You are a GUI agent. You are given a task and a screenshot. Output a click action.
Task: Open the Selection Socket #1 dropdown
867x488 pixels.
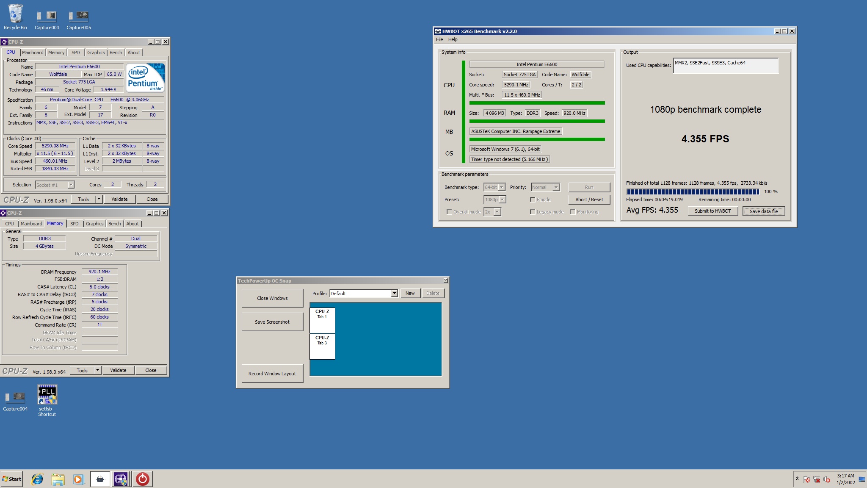55,185
